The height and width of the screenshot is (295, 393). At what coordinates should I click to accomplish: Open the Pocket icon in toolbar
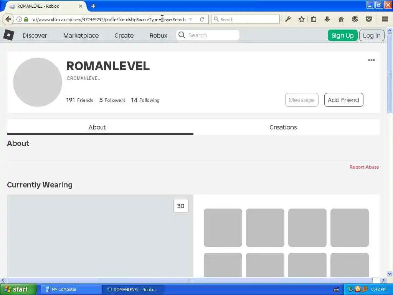pyautogui.click(x=369, y=19)
